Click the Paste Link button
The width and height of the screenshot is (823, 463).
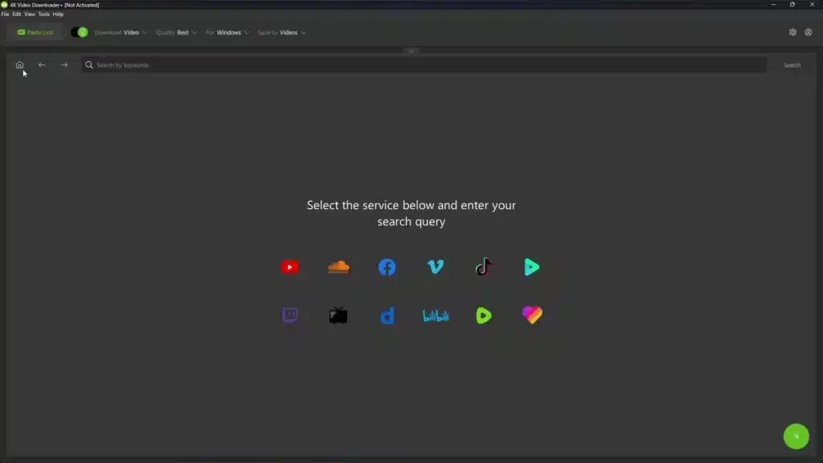pos(35,32)
